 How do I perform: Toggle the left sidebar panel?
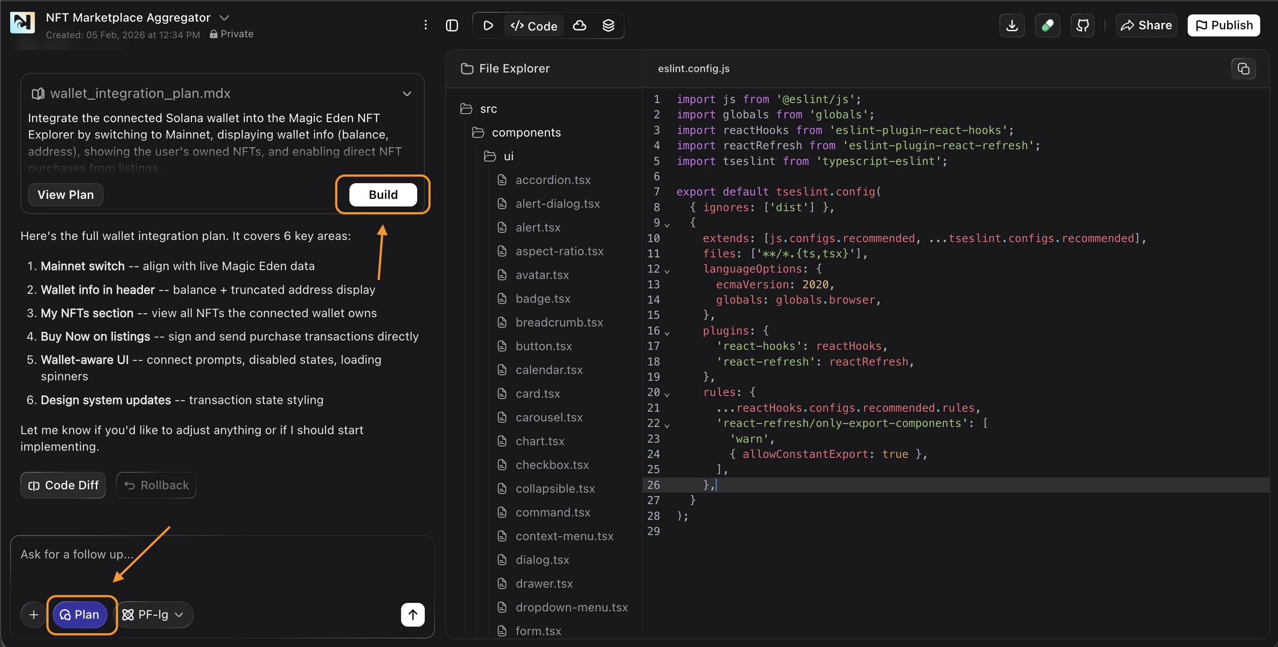click(452, 25)
